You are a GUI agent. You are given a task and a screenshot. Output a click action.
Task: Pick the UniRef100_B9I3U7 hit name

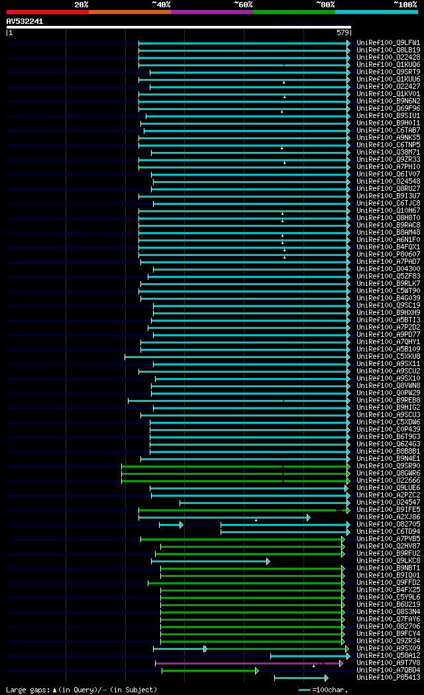click(x=388, y=196)
